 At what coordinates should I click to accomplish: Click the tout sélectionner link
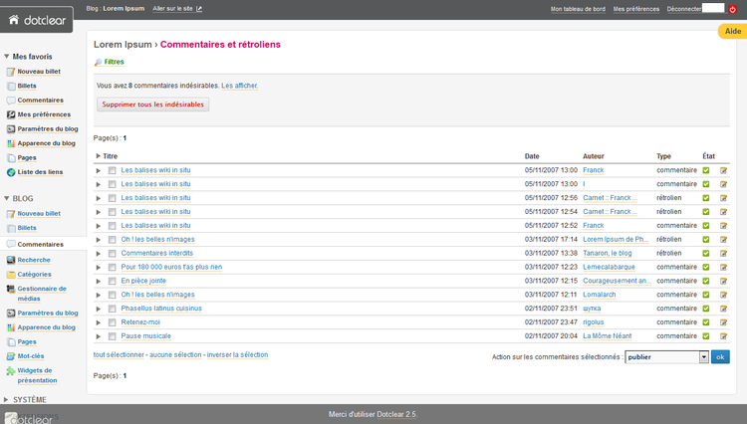tap(119, 354)
